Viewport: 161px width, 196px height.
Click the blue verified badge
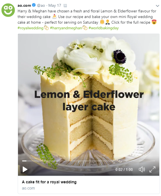point(34,5)
